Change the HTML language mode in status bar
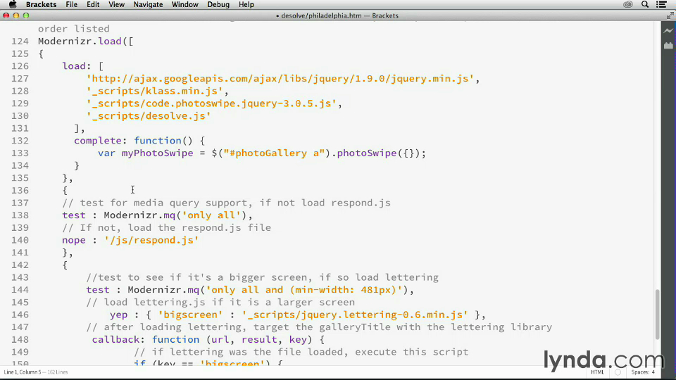 click(x=597, y=372)
